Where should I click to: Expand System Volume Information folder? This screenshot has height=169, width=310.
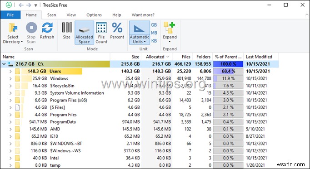pyautogui.click(x=10, y=93)
